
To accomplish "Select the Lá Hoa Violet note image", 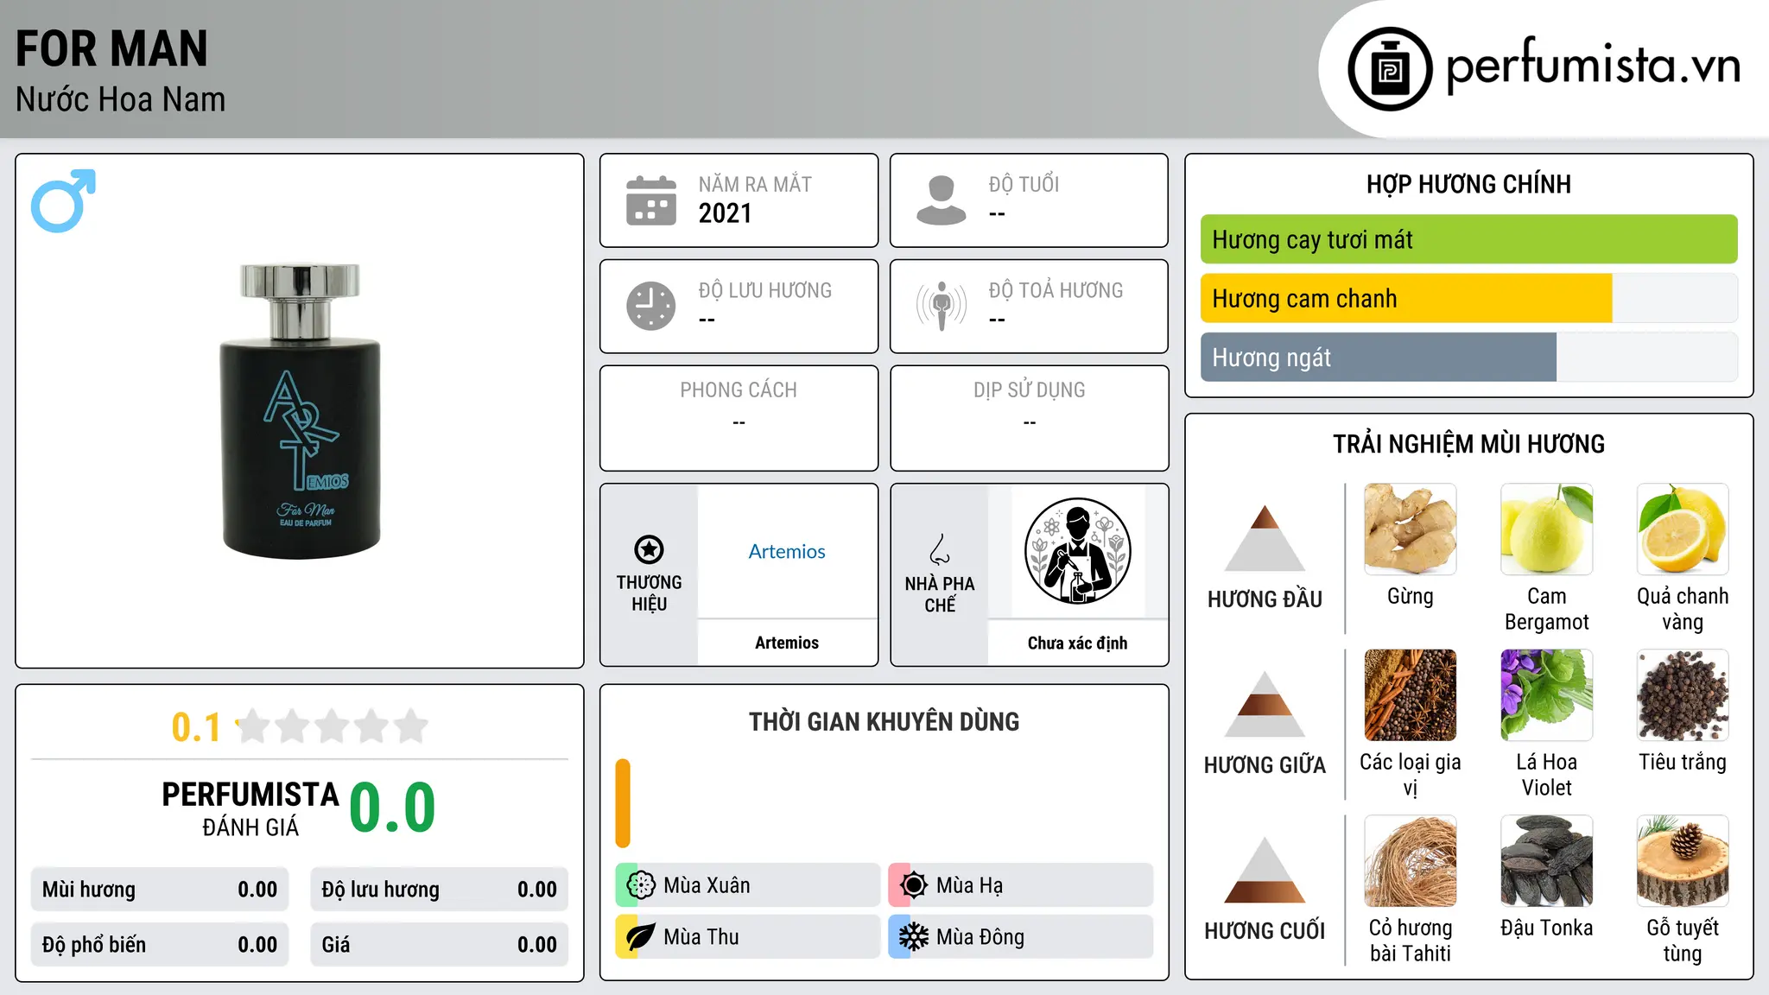I will coord(1546,695).
